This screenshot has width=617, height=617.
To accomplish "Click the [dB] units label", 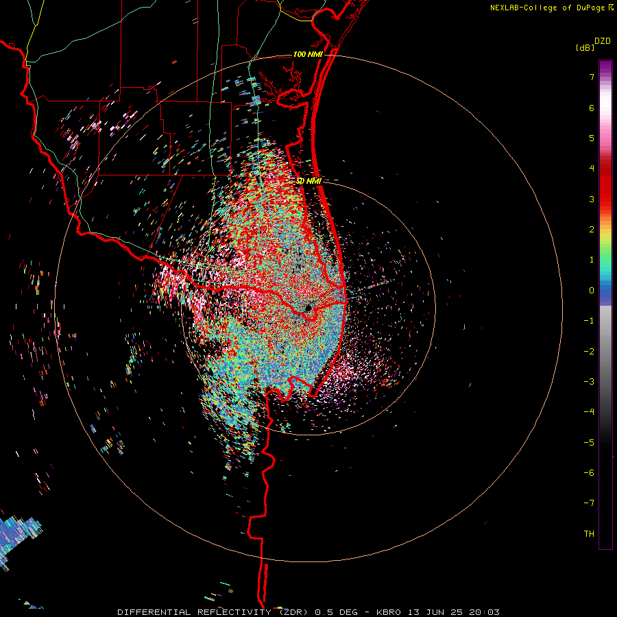I will 585,47.
